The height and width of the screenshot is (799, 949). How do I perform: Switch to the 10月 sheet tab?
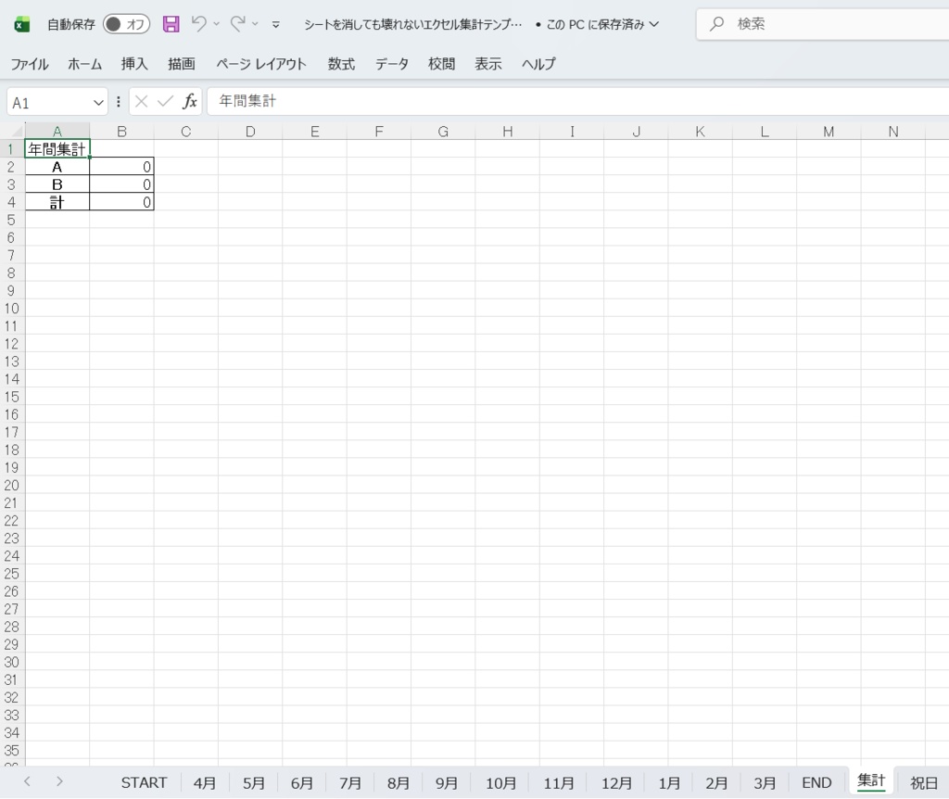501,782
